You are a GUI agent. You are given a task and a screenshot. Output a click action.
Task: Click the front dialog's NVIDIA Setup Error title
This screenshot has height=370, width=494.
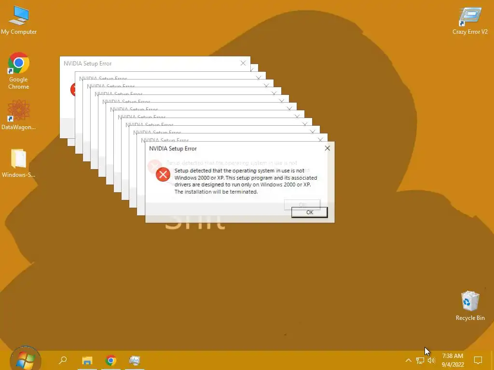[173, 148]
